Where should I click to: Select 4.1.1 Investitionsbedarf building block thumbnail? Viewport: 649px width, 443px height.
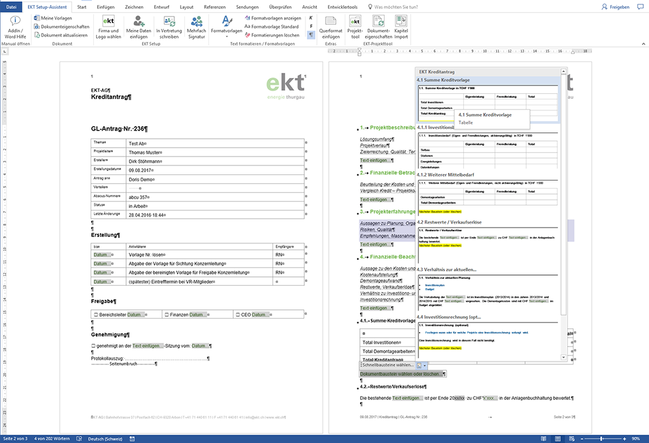pyautogui.click(x=487, y=150)
